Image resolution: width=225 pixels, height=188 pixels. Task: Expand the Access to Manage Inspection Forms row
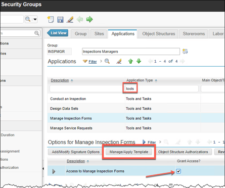tap(54, 171)
